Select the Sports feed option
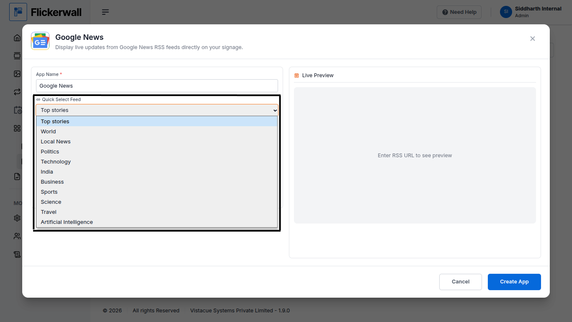This screenshot has height=322, width=572. click(x=157, y=192)
